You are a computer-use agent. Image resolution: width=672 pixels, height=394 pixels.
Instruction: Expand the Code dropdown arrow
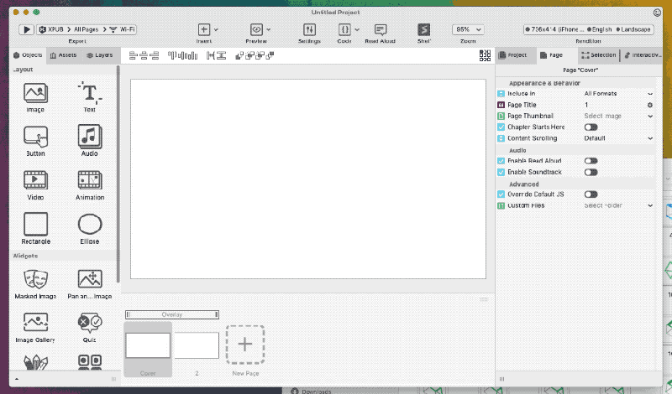[x=357, y=29]
